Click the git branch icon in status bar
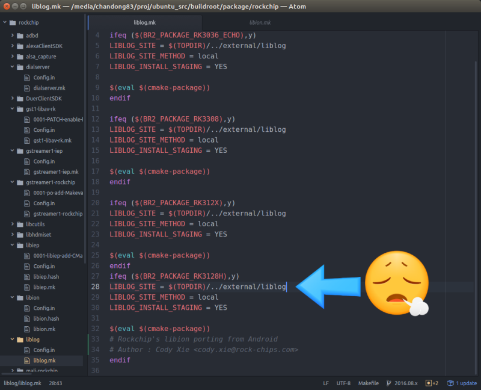Viewport: 481px width, 390px height. point(388,383)
